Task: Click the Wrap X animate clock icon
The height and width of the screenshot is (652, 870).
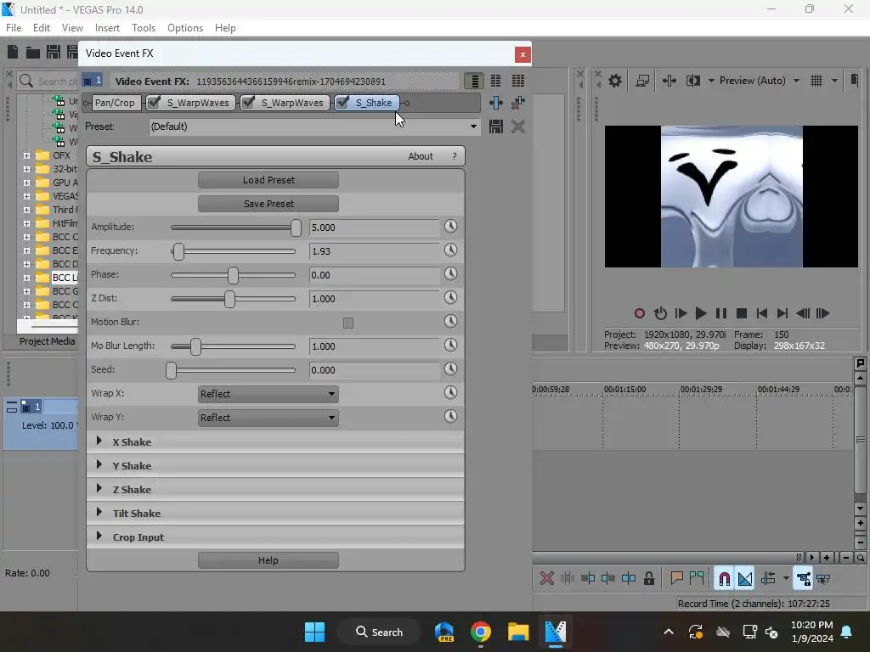Action: click(450, 393)
